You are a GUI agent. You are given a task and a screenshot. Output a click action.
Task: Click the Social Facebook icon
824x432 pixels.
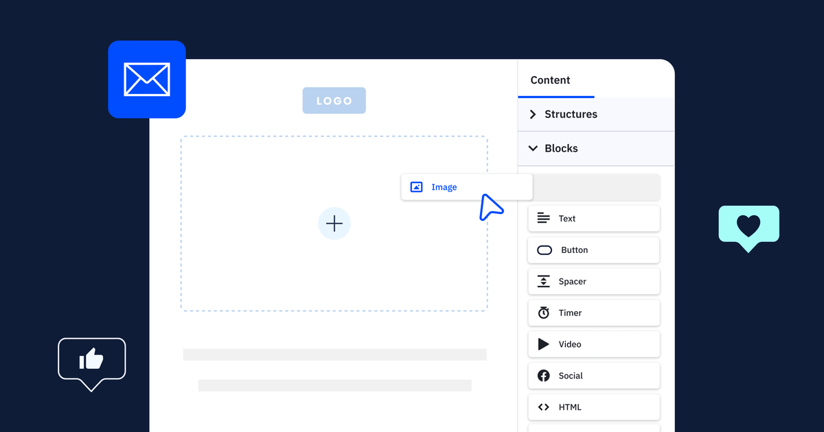(543, 376)
